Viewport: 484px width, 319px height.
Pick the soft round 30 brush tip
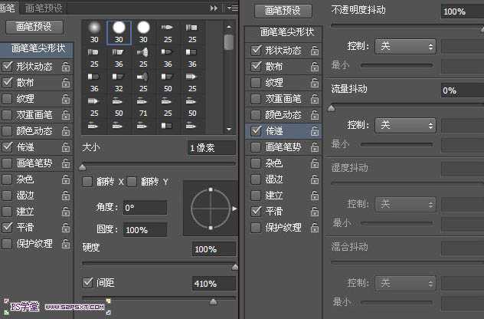click(94, 32)
